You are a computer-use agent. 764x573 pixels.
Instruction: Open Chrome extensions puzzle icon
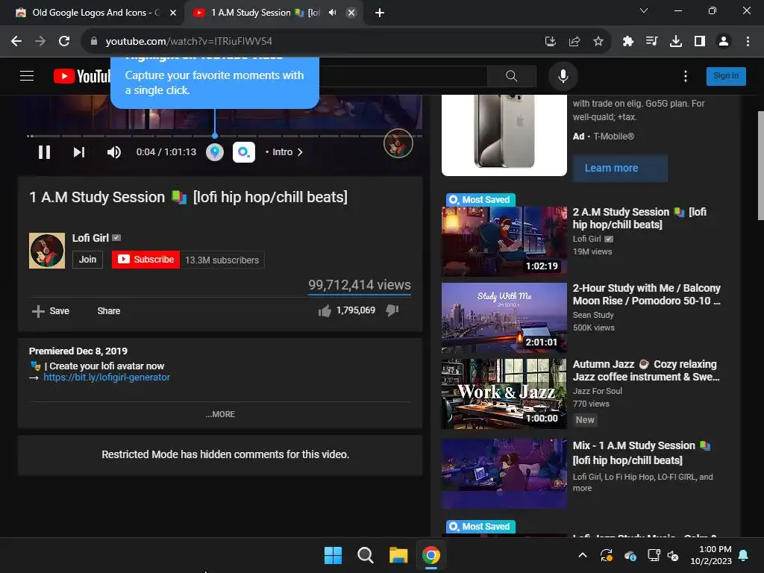tap(627, 42)
